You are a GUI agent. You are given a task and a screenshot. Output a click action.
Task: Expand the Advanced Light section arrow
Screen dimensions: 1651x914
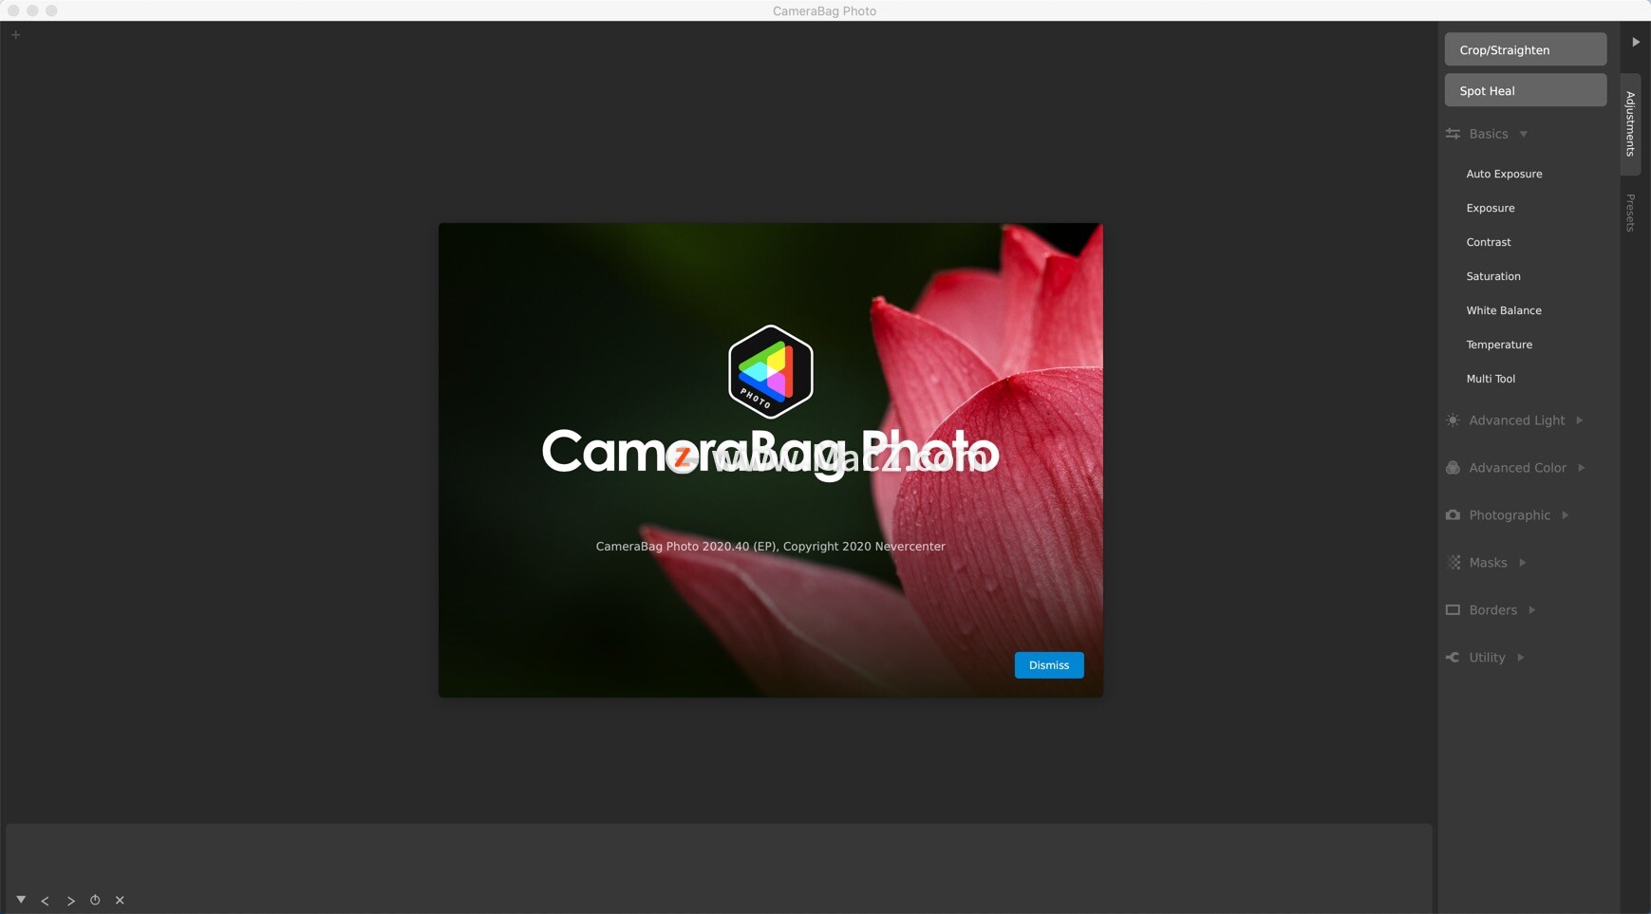[1580, 420]
